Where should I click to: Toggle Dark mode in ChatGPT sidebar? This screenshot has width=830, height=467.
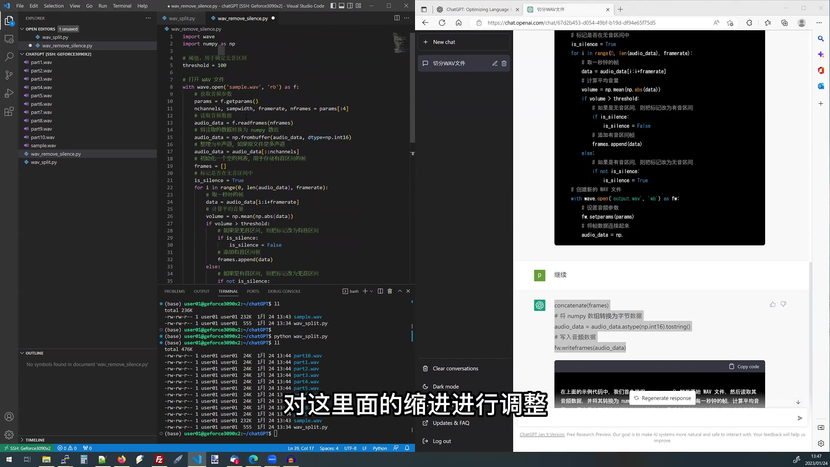(x=446, y=387)
